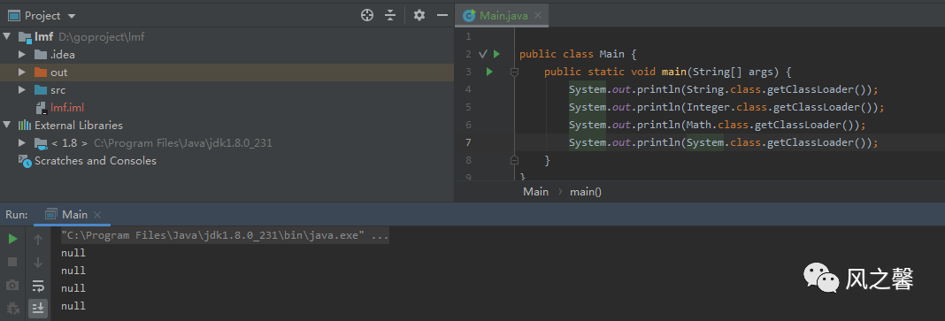Move down the stack trace arrow
This screenshot has width=945, height=321.
pyautogui.click(x=38, y=262)
